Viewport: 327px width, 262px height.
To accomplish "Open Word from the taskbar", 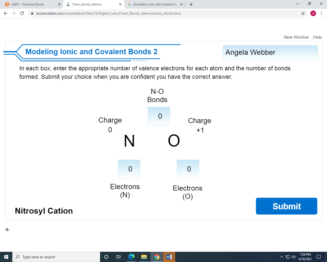I will pyautogui.click(x=169, y=257).
